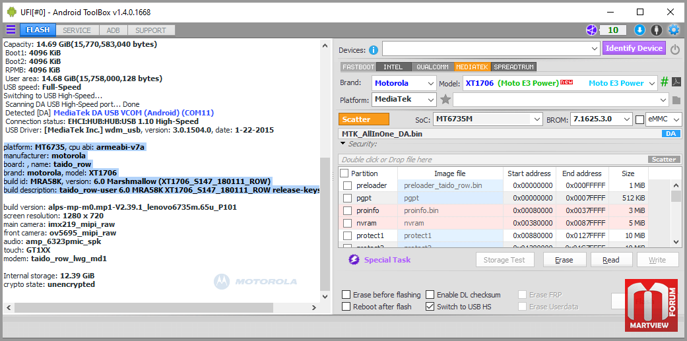Sort by the Start address column header

tap(529, 173)
